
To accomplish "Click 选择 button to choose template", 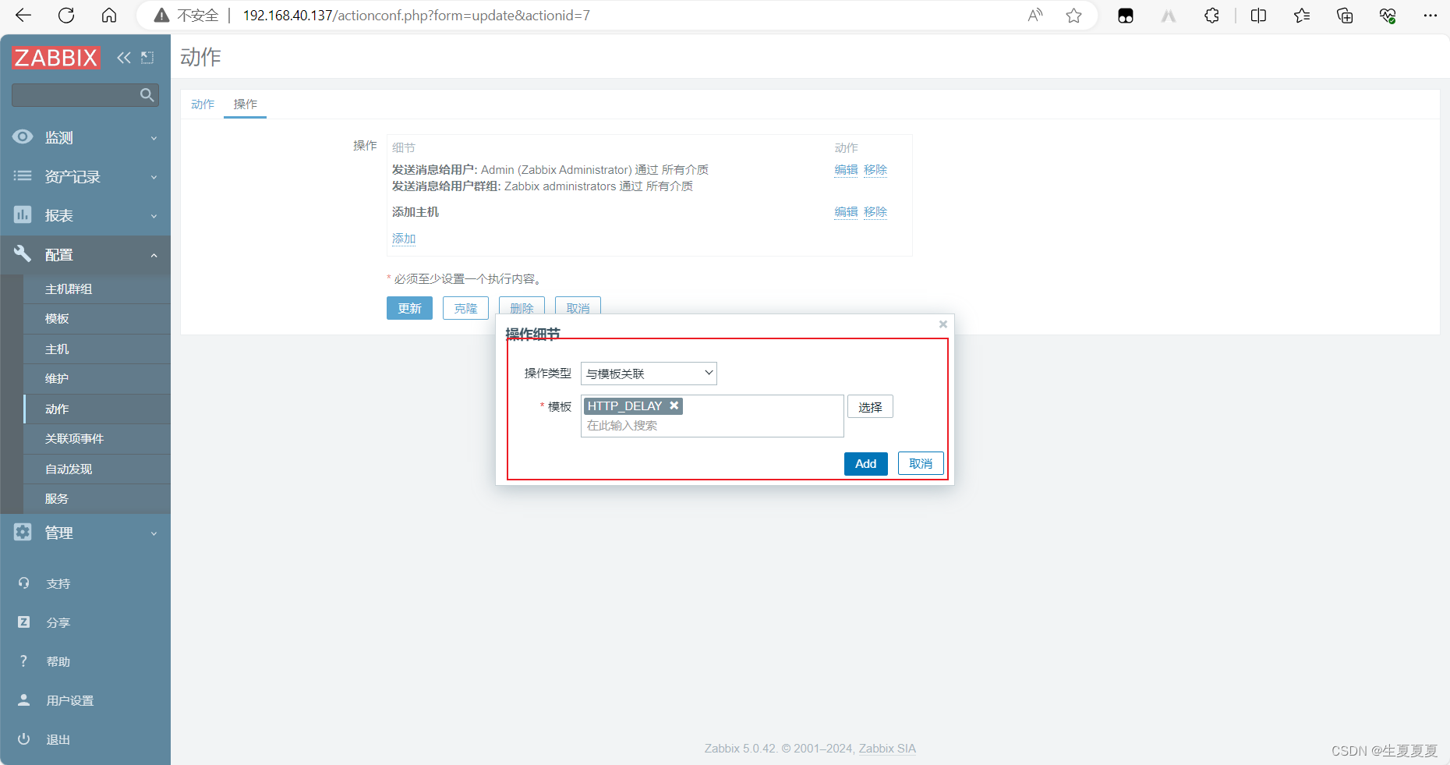I will 870,407.
